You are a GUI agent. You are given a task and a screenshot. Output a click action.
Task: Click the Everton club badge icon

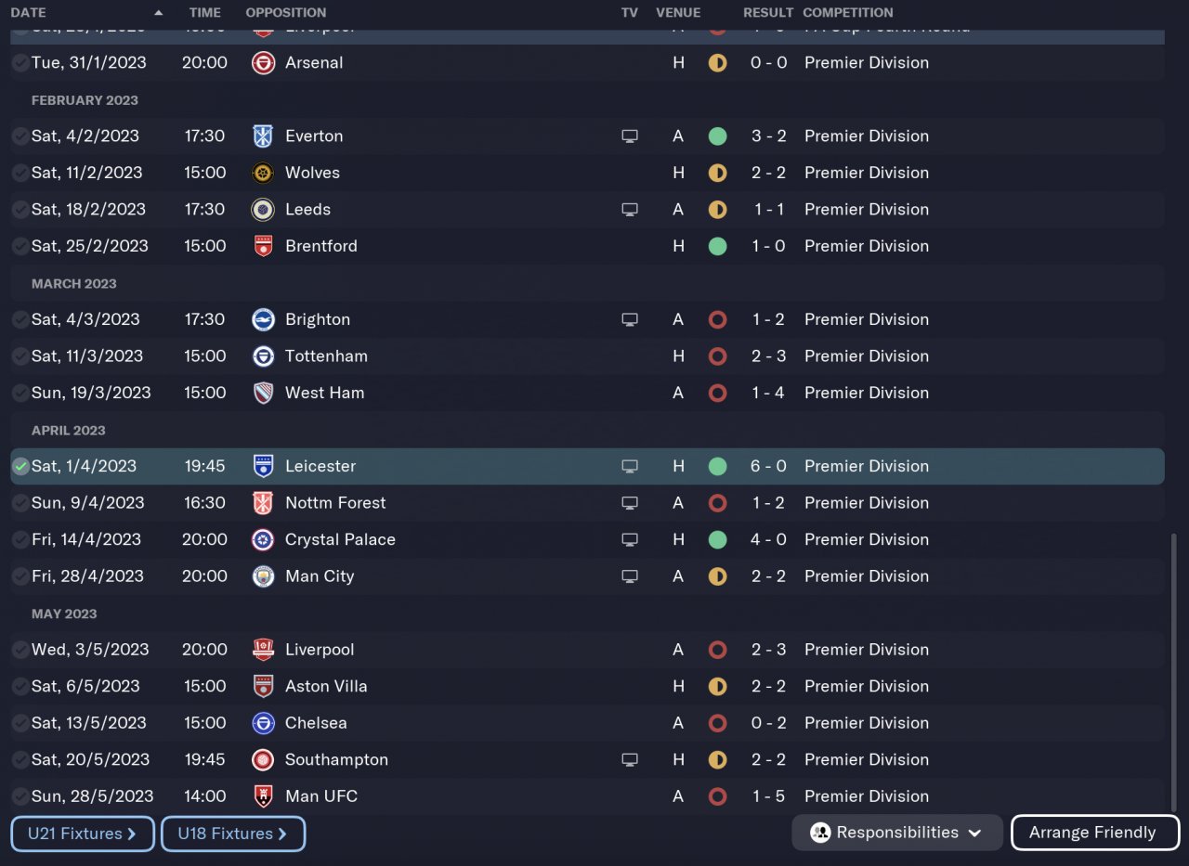(x=263, y=136)
